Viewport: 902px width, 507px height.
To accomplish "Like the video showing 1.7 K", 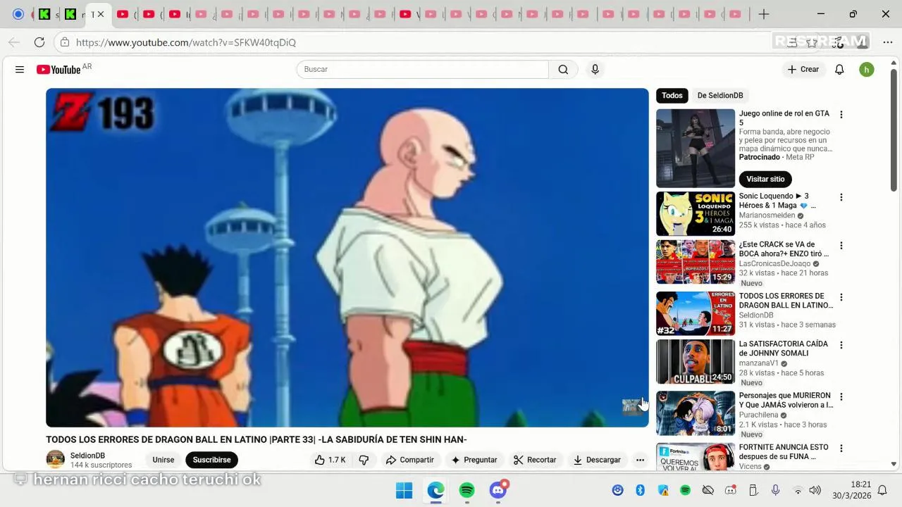I will (x=330, y=460).
